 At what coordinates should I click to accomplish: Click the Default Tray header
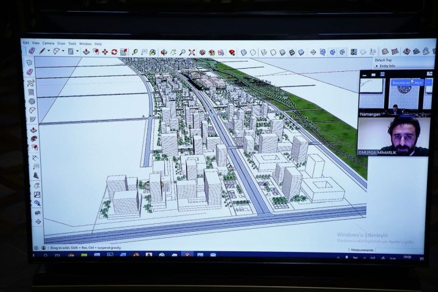pos(383,60)
